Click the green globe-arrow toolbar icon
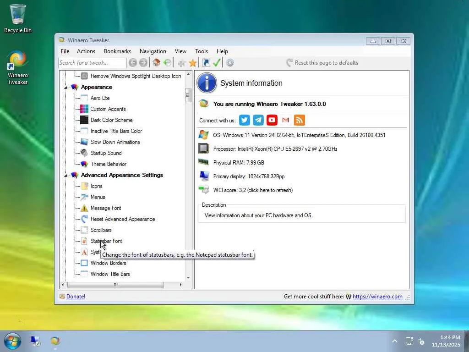Screen dimensions: 469x352 point(168,63)
